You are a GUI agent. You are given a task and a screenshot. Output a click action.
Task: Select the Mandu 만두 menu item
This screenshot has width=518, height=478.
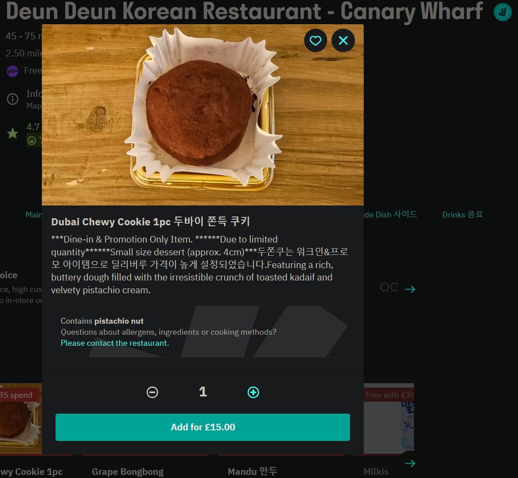pyautogui.click(x=253, y=471)
